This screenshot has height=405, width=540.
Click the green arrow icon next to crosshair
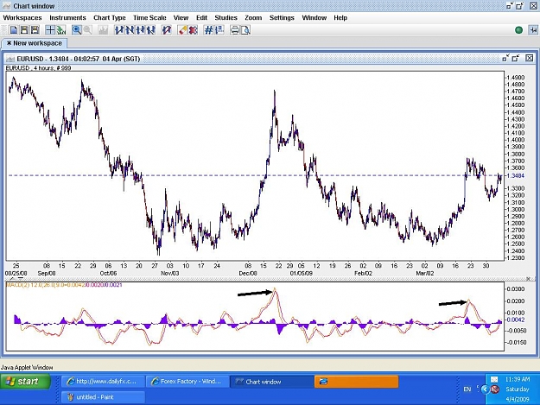(61, 30)
